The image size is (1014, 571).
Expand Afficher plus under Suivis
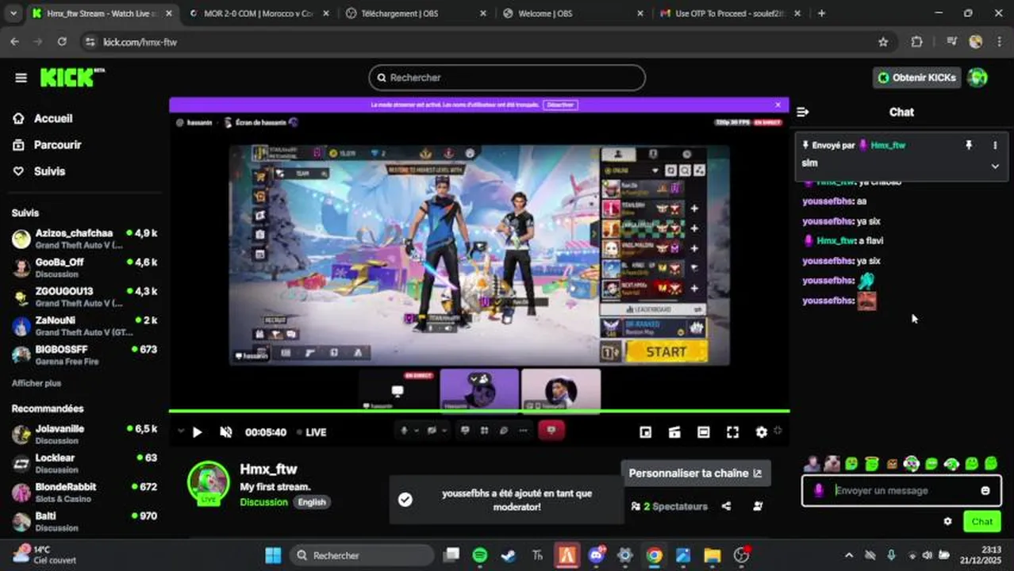(x=36, y=383)
